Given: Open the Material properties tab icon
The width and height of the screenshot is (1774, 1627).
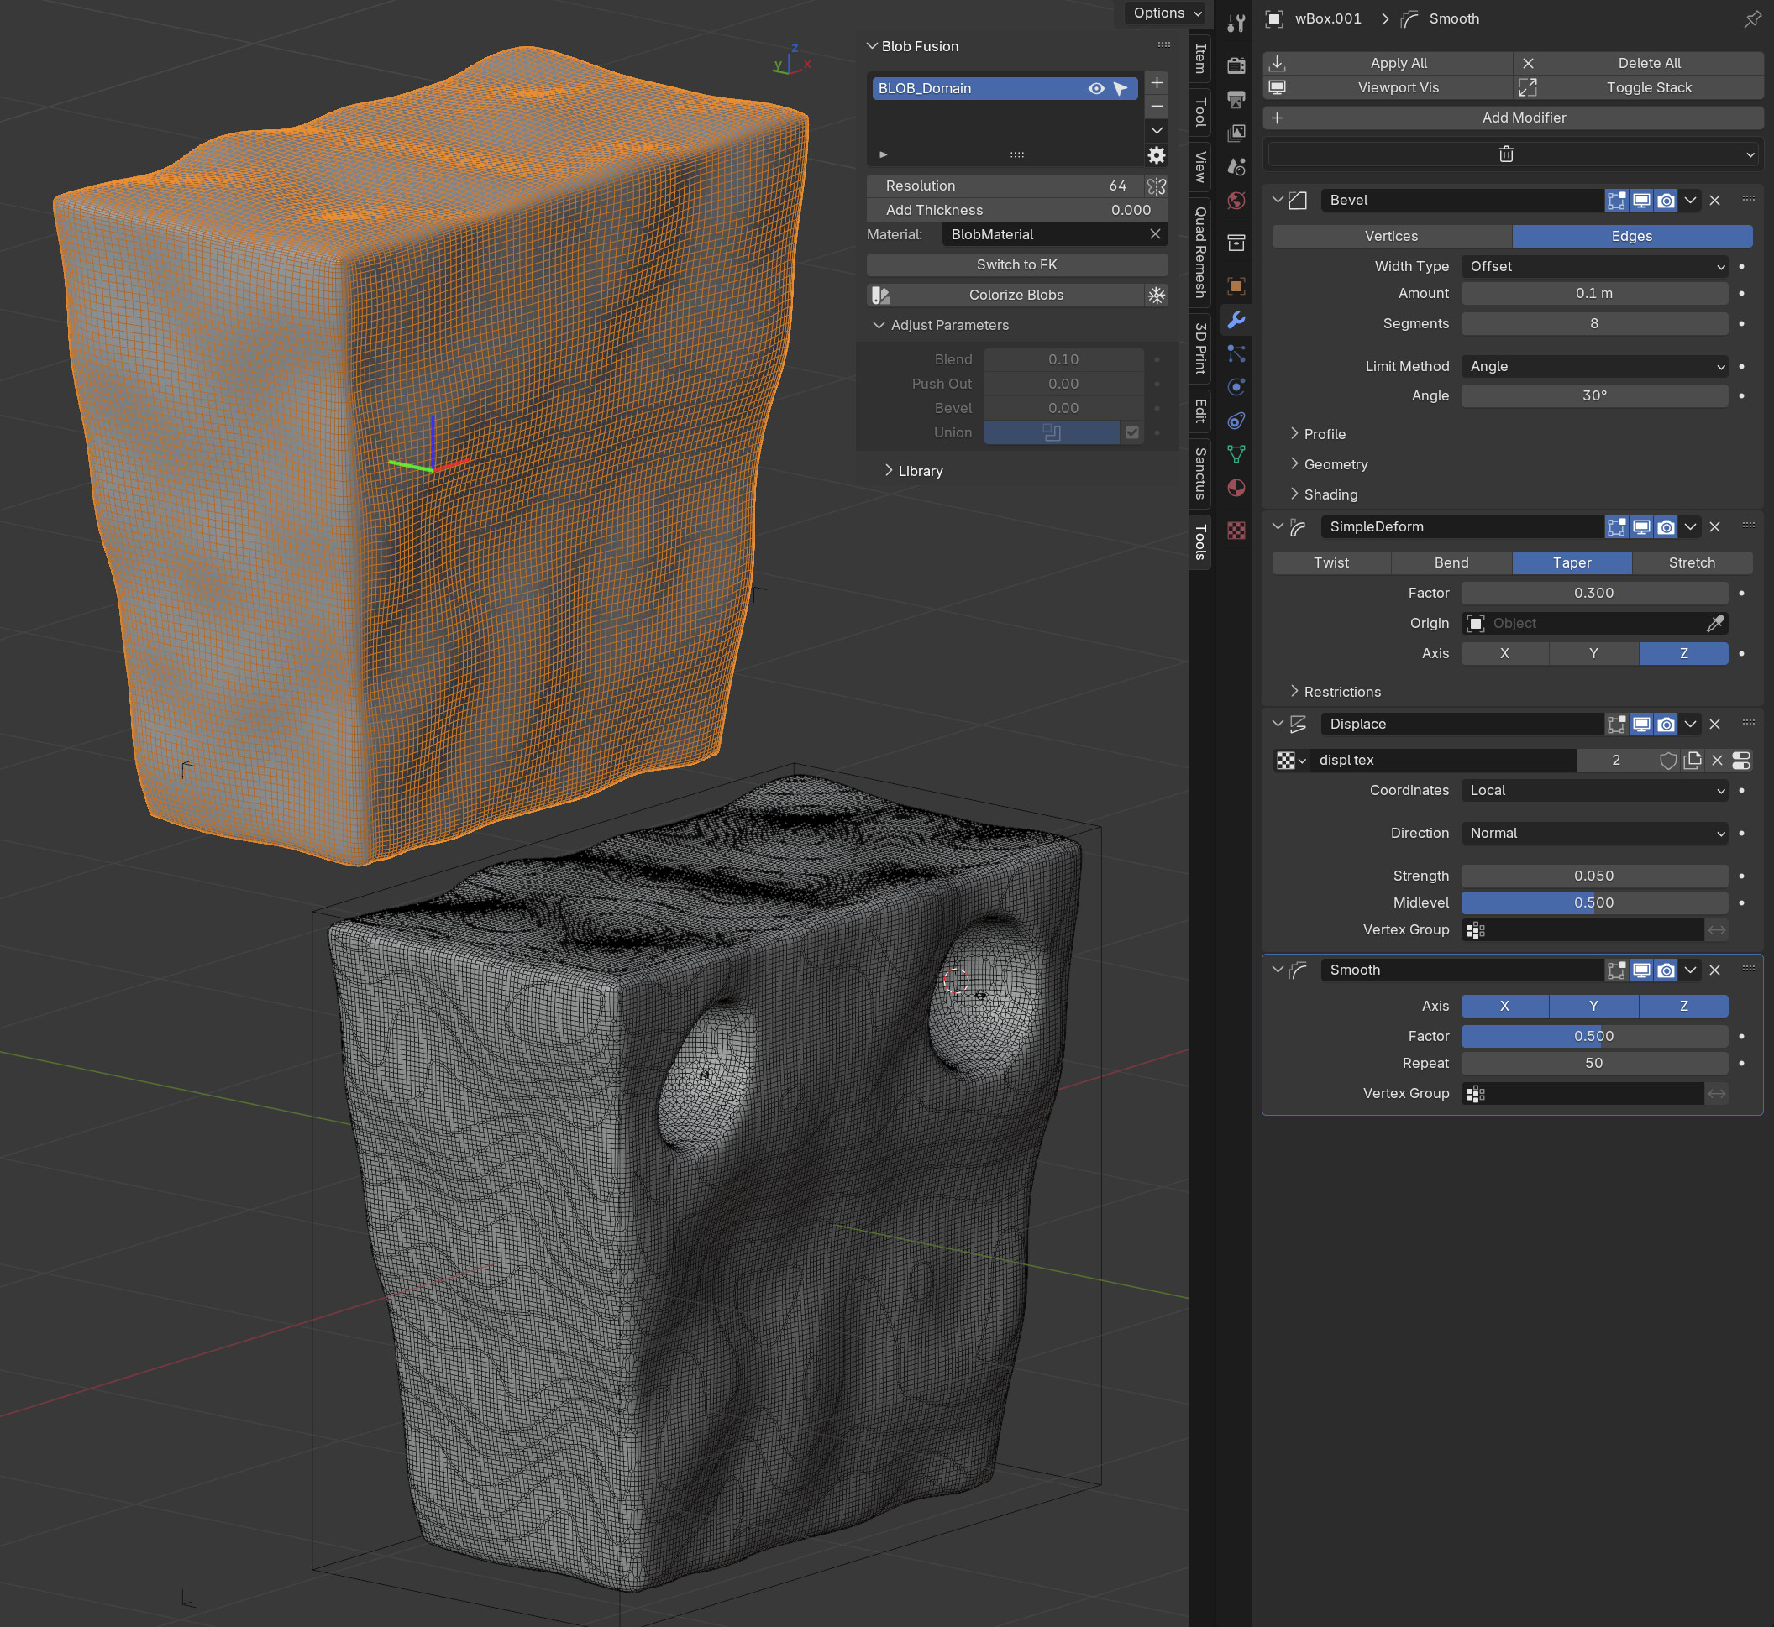Looking at the screenshot, I should [1236, 488].
